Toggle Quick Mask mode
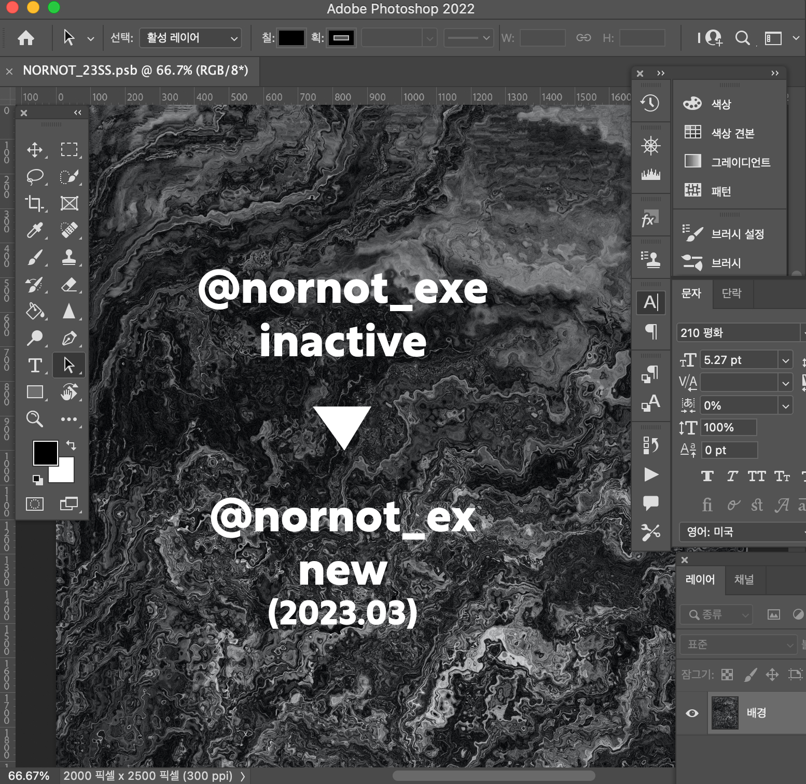 (x=35, y=503)
